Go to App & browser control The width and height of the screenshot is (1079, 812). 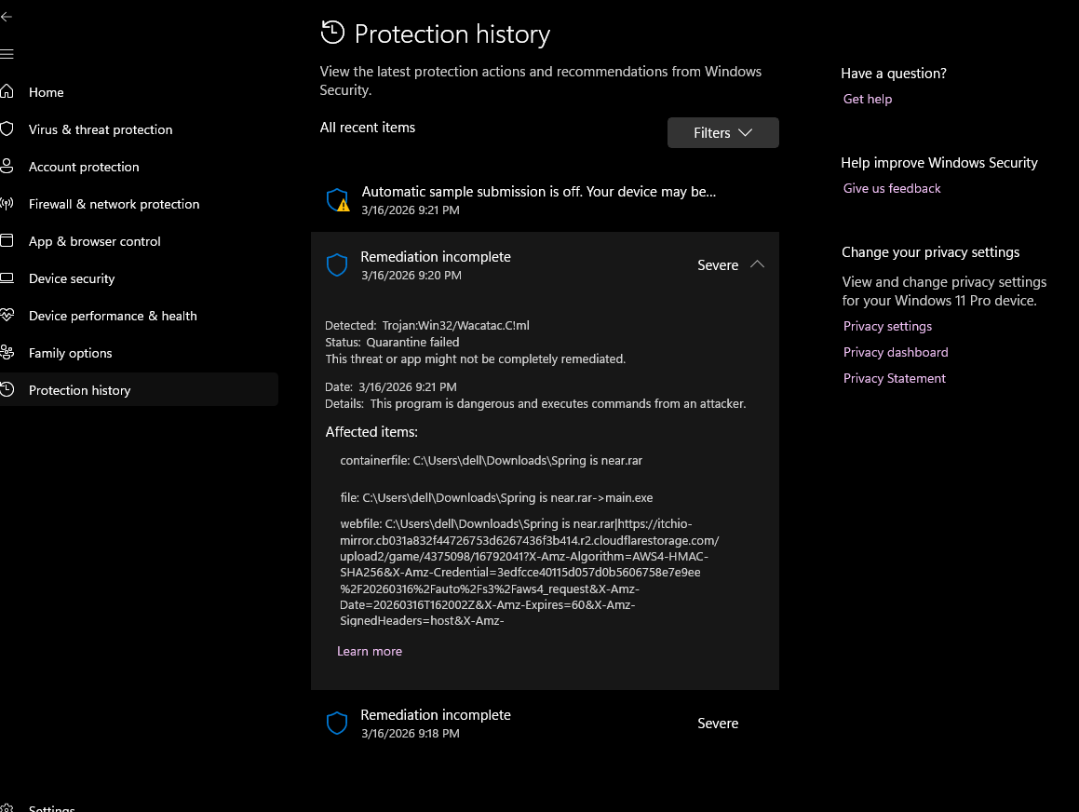pyautogui.click(x=94, y=241)
